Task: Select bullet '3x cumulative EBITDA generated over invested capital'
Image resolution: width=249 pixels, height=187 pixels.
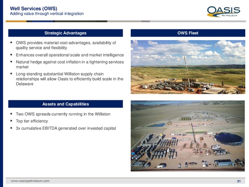Action: point(66,128)
